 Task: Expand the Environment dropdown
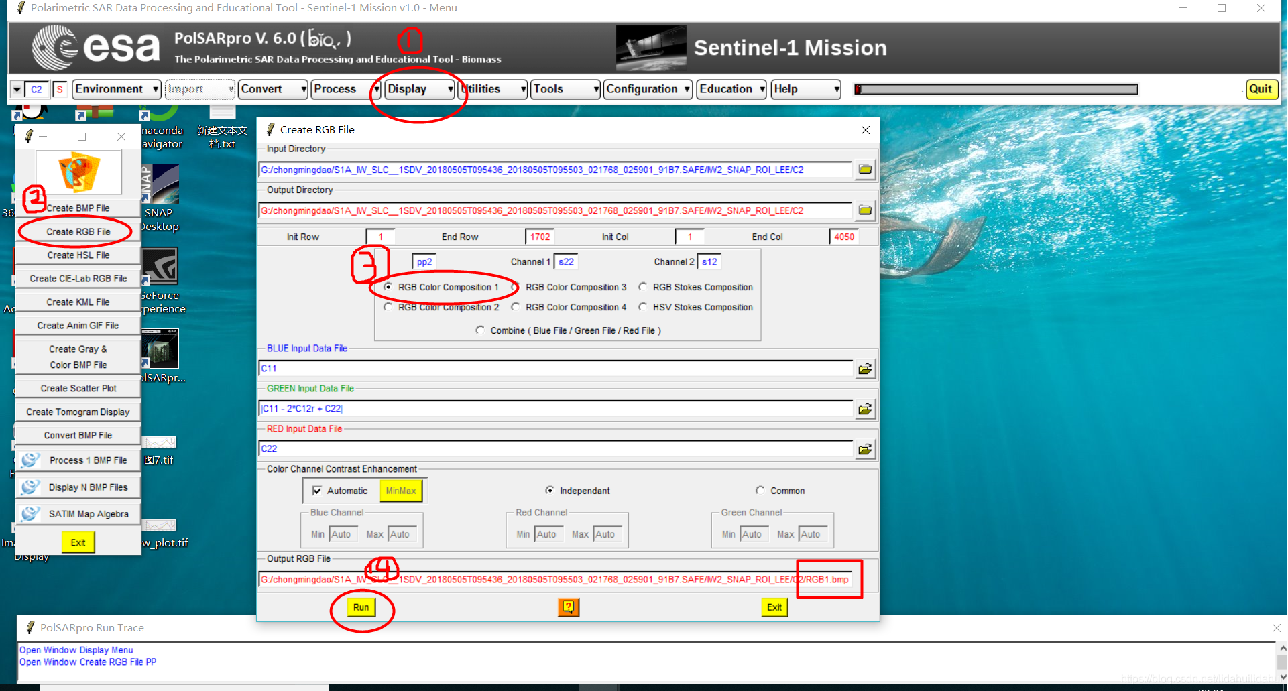(117, 89)
